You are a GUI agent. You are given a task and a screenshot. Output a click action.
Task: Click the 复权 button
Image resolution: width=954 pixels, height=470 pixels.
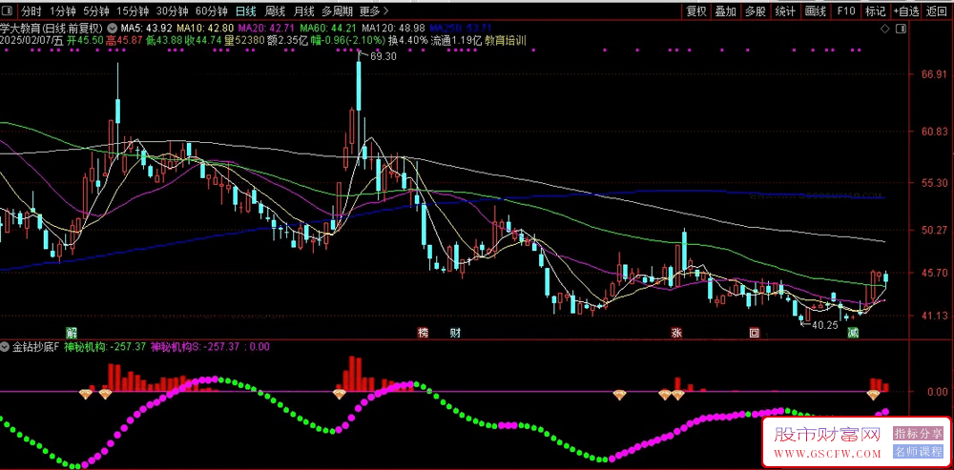pyautogui.click(x=696, y=10)
